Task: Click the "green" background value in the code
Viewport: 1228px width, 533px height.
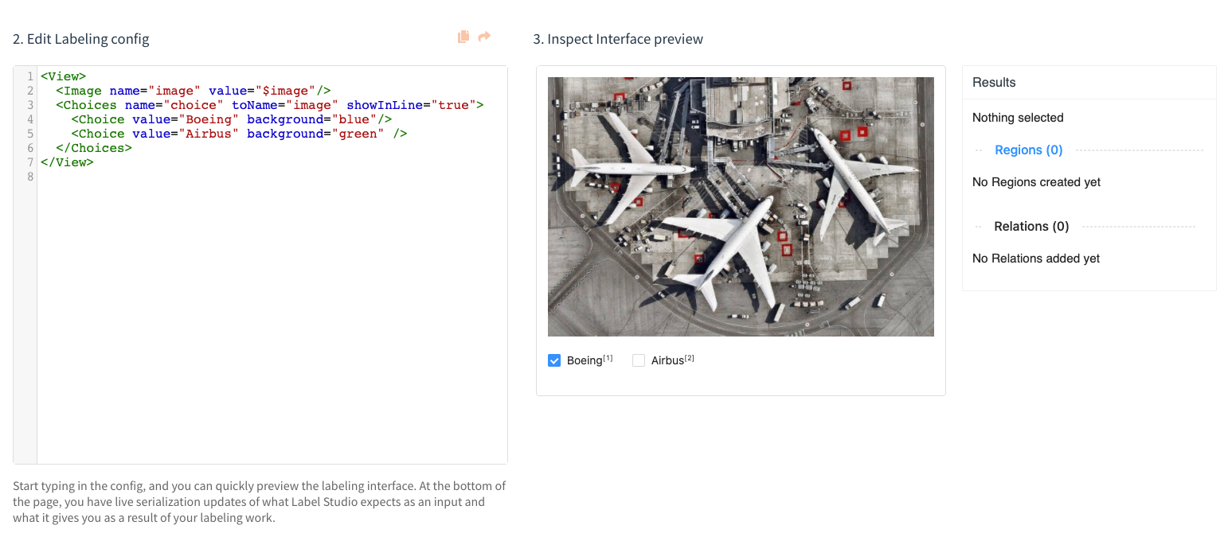Action: [358, 134]
